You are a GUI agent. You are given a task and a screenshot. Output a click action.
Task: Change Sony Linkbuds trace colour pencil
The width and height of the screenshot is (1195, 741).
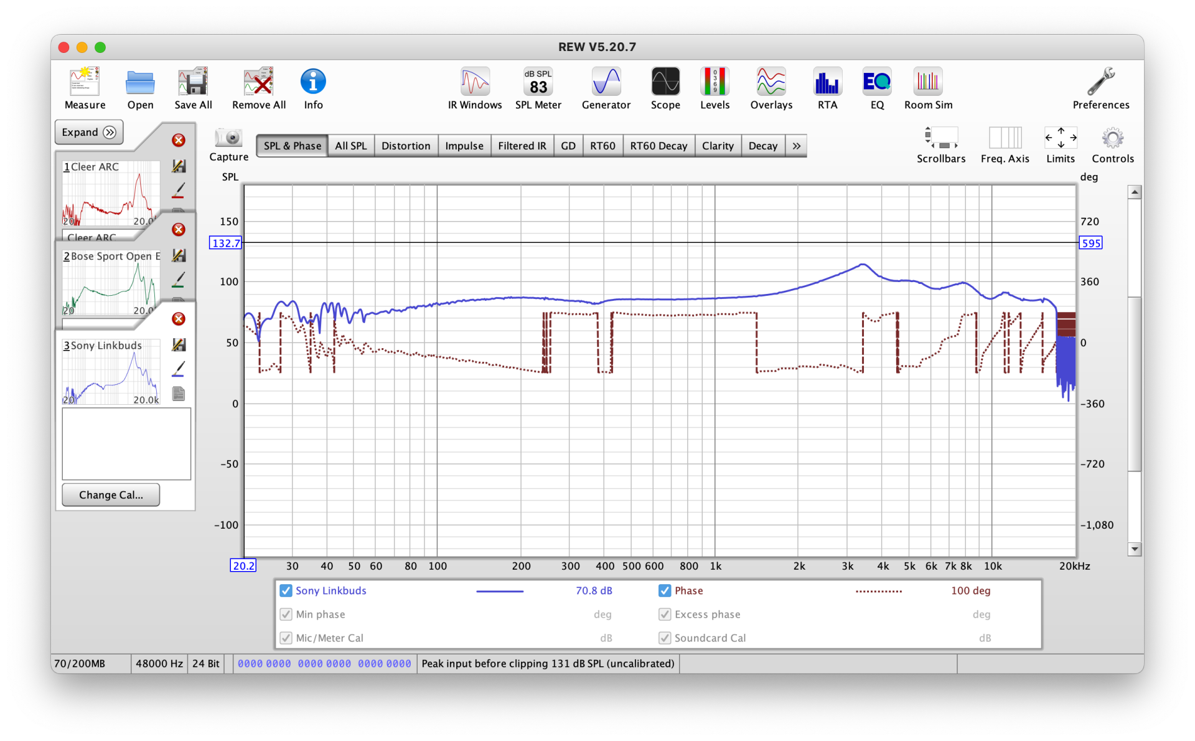[179, 369]
